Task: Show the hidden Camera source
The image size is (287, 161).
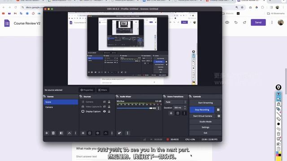Action: click(x=104, y=102)
